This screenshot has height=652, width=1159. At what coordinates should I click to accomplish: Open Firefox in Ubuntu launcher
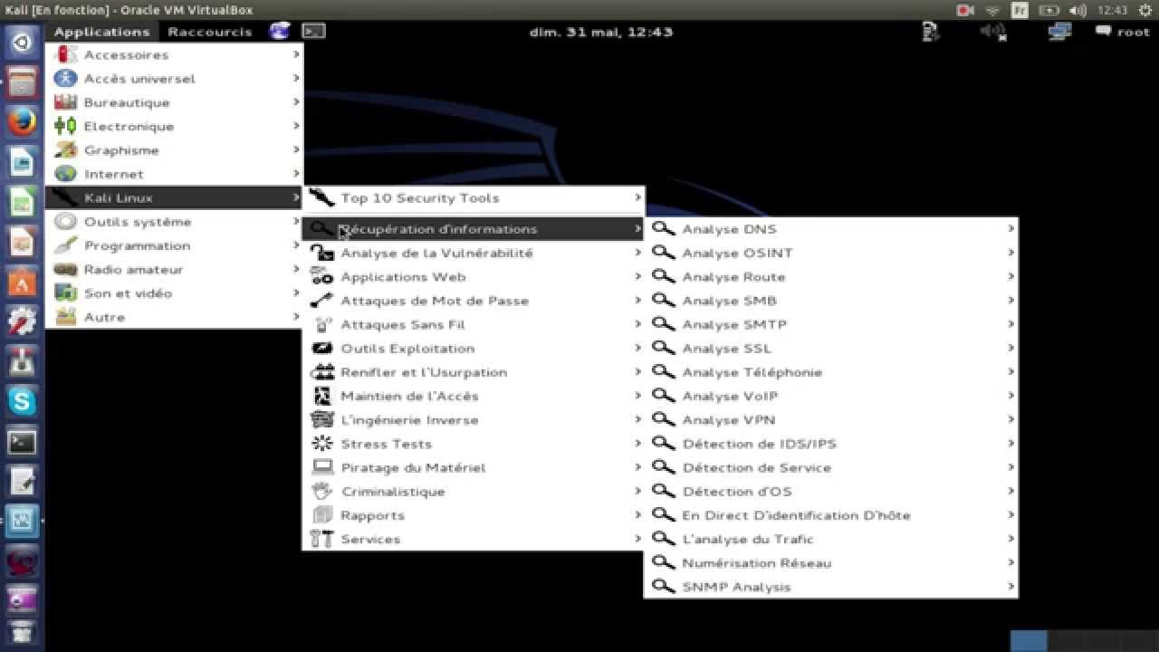coord(22,121)
